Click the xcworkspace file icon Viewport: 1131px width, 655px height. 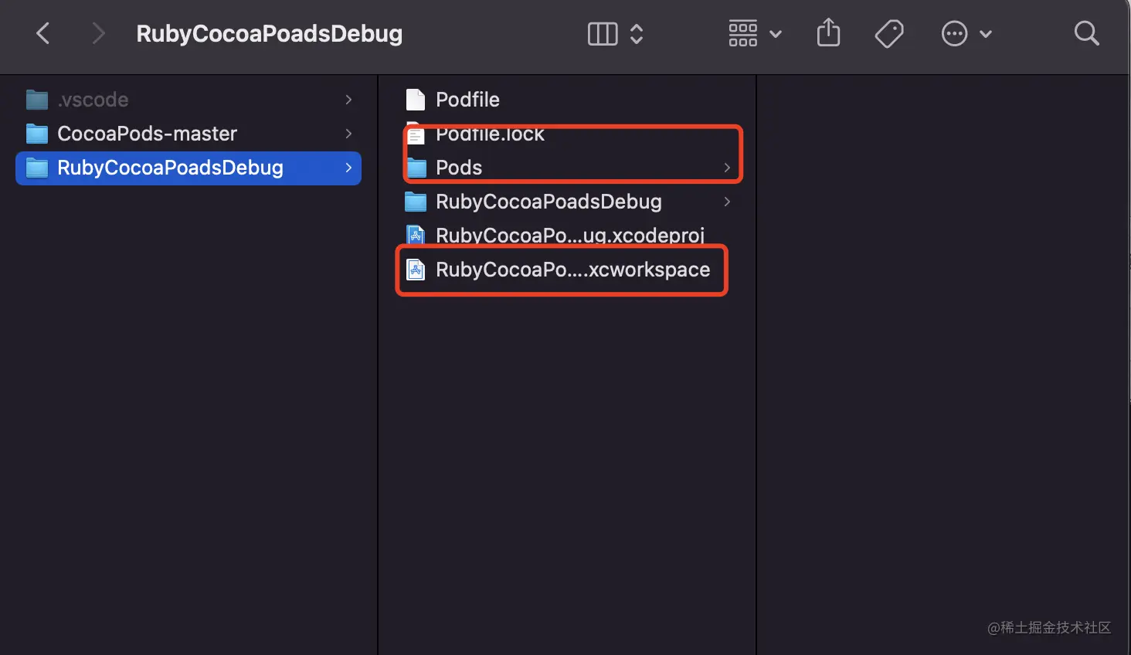[x=416, y=270]
